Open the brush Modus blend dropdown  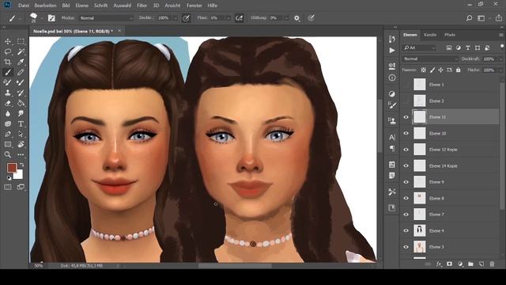(x=106, y=18)
